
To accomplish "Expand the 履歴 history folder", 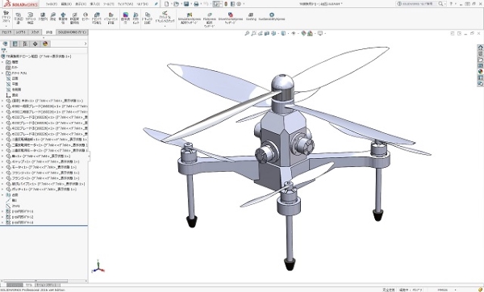I will pyautogui.click(x=2, y=62).
